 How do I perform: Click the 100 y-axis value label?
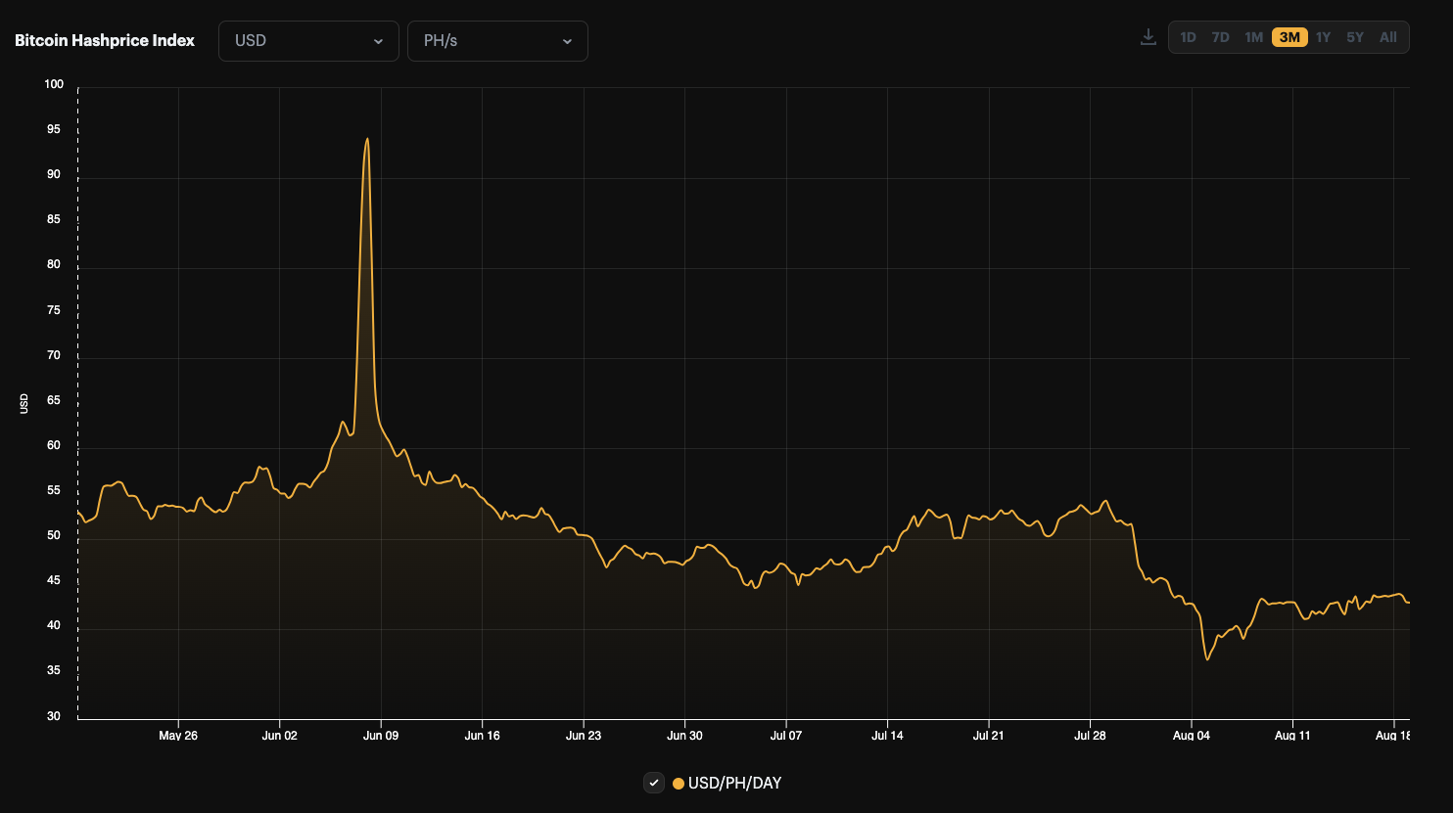coord(54,84)
